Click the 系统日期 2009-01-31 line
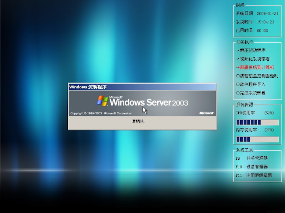Screen dimensions: 285x213 pos(257,13)
